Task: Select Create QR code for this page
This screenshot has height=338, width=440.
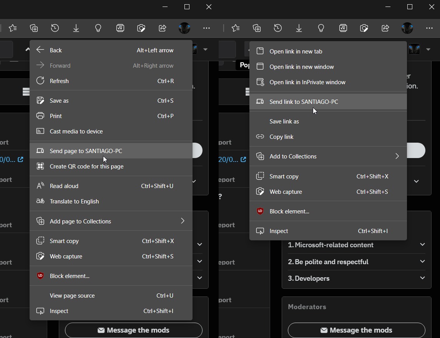Action: point(86,167)
